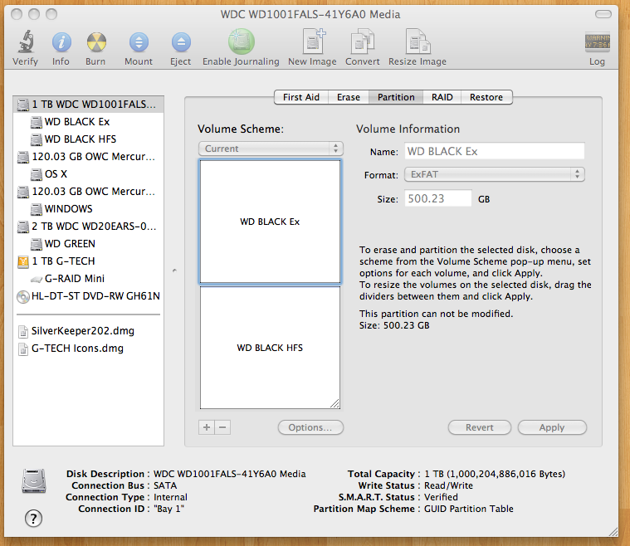Select the HL-DT-ST DVD-RW GH61N drive
This screenshot has width=630, height=546.
pos(88,296)
